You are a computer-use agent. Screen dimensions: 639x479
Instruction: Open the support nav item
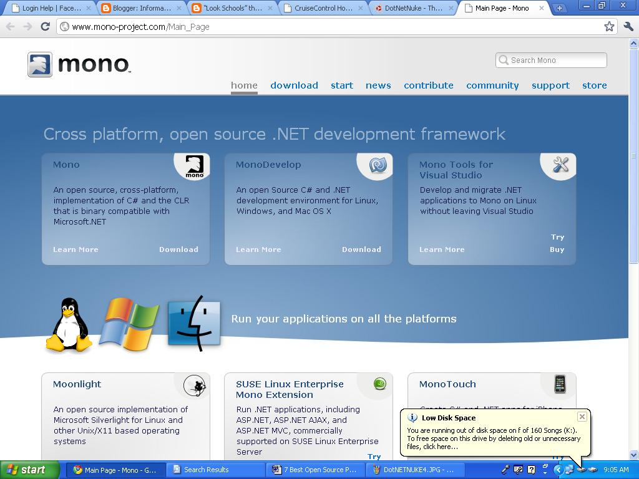(550, 85)
